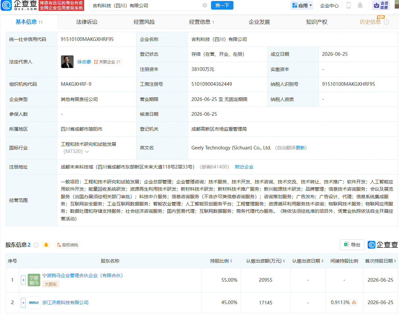Go to 企业中心
399x314 pixels.
click(329, 5)
